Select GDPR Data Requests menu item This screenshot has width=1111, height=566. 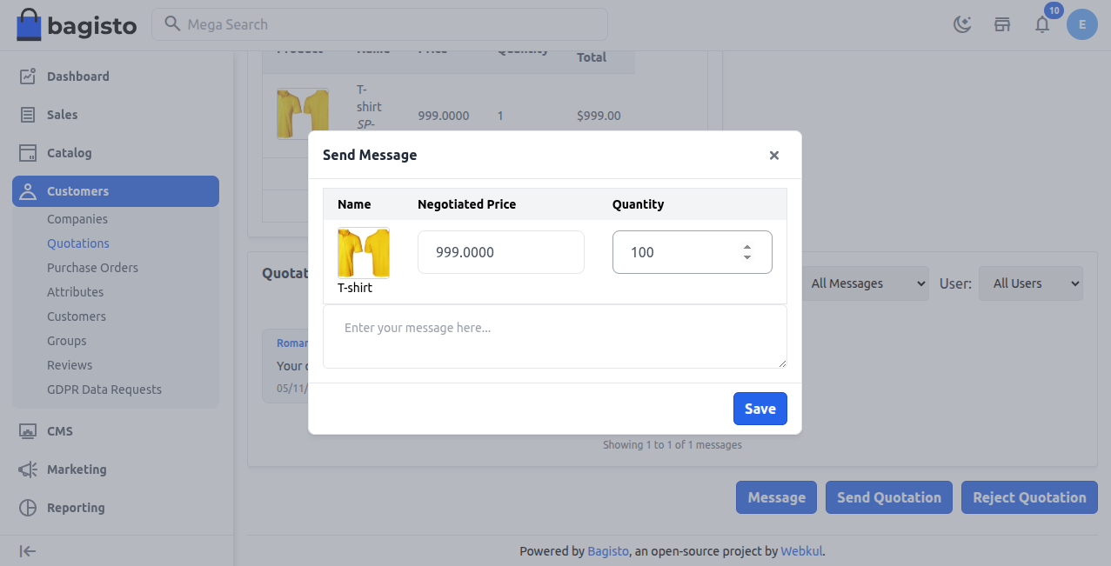(104, 389)
